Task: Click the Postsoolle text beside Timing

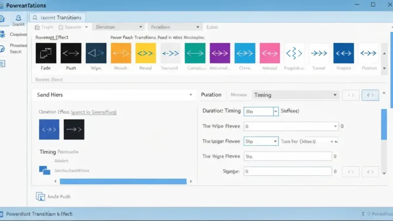Action: click(68, 152)
